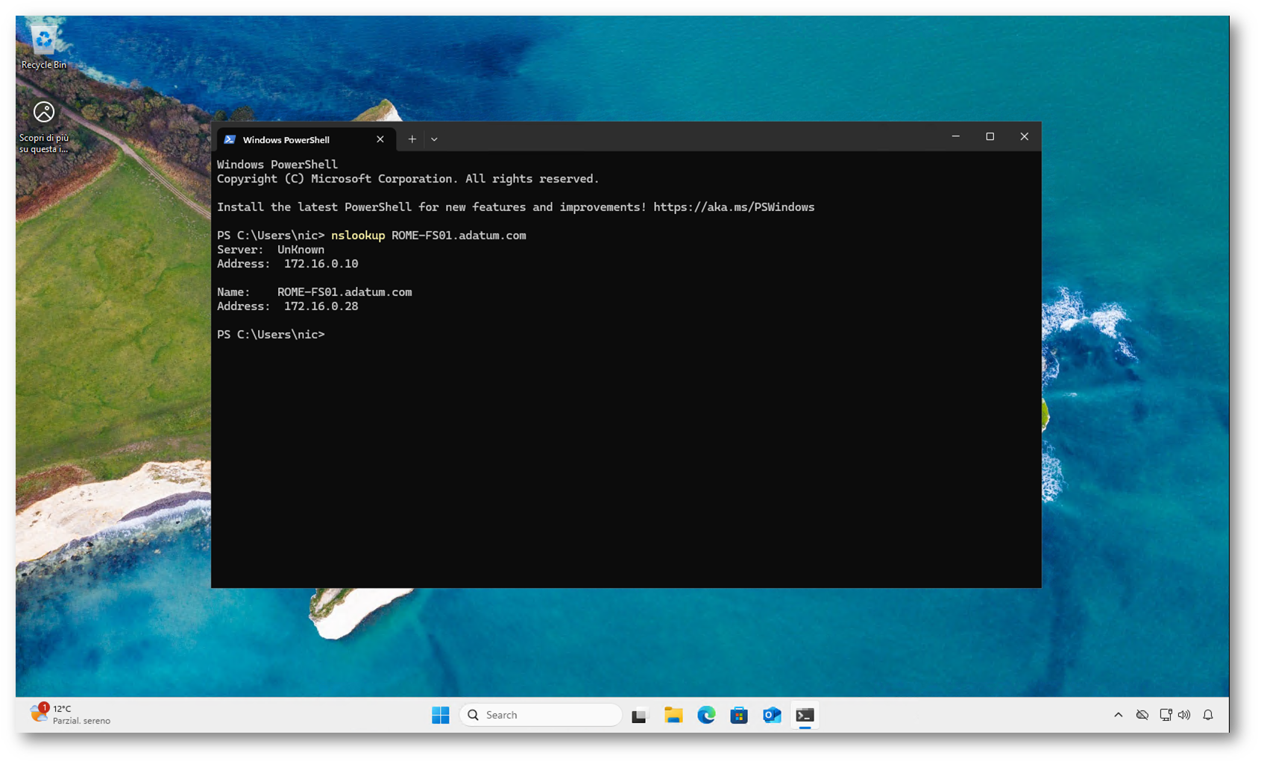Launch File Explorer from the taskbar

point(673,715)
